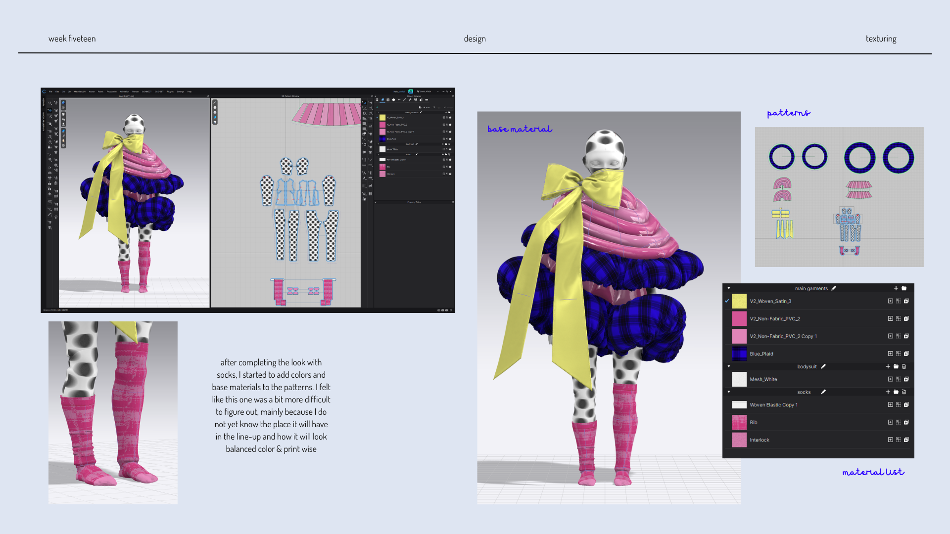Click the checker-grid icon on V2_Woven_Satin_3 row
The width and height of the screenshot is (950, 534).
click(899, 301)
